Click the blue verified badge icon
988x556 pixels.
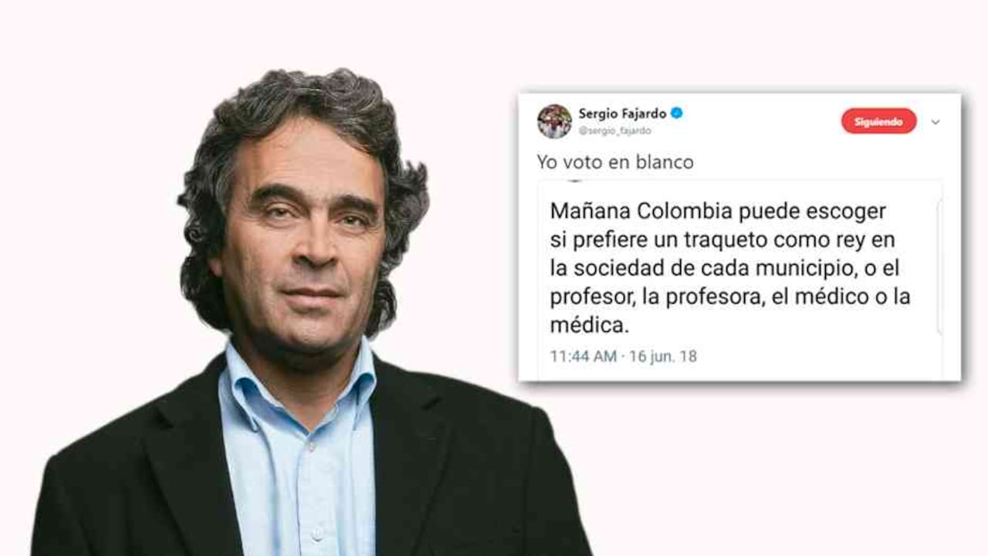[x=676, y=114]
